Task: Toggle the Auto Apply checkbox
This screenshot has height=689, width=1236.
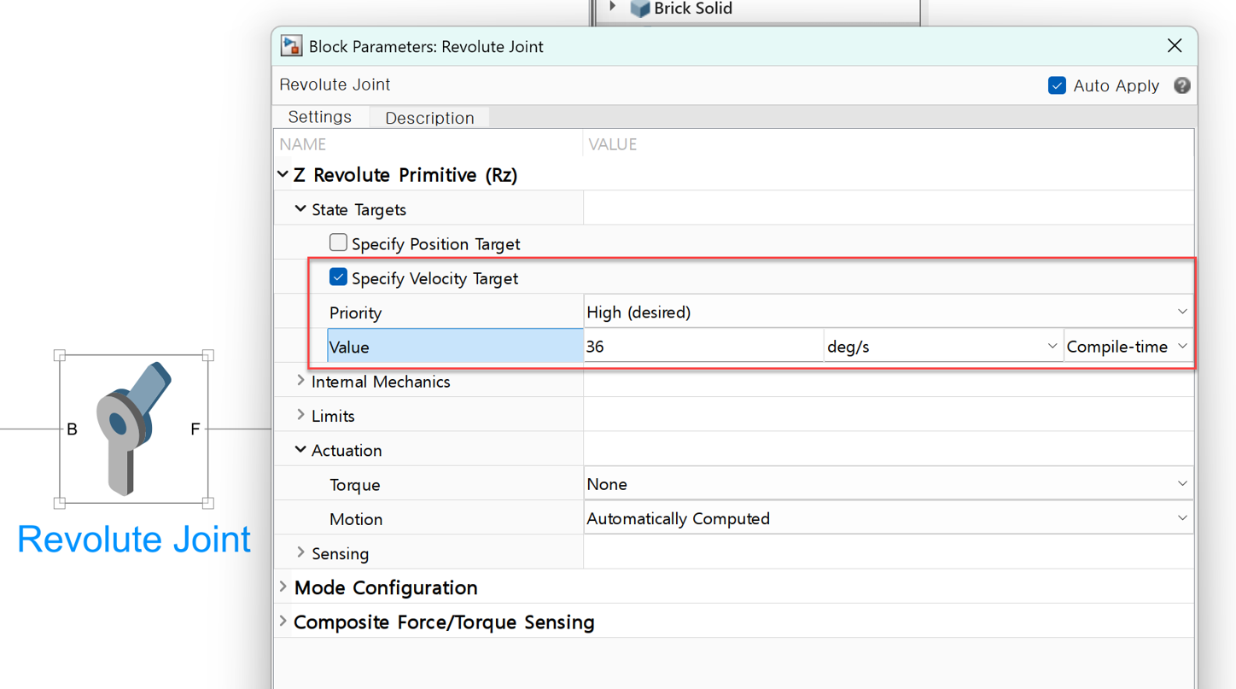Action: click(x=1057, y=85)
